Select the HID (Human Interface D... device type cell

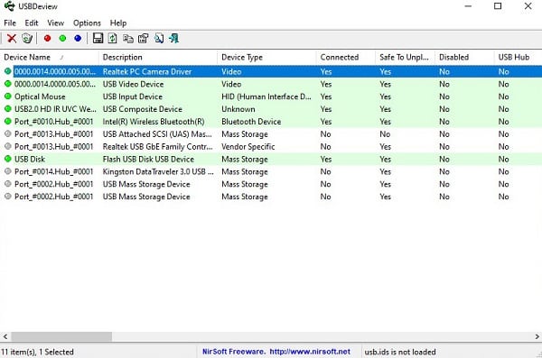[266, 96]
